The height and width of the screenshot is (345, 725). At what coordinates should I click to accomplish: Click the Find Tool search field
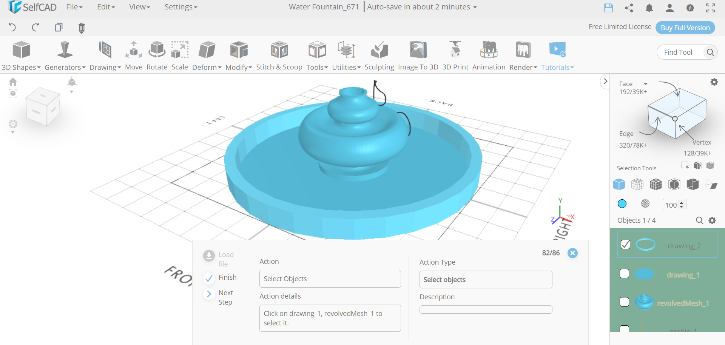tap(680, 52)
